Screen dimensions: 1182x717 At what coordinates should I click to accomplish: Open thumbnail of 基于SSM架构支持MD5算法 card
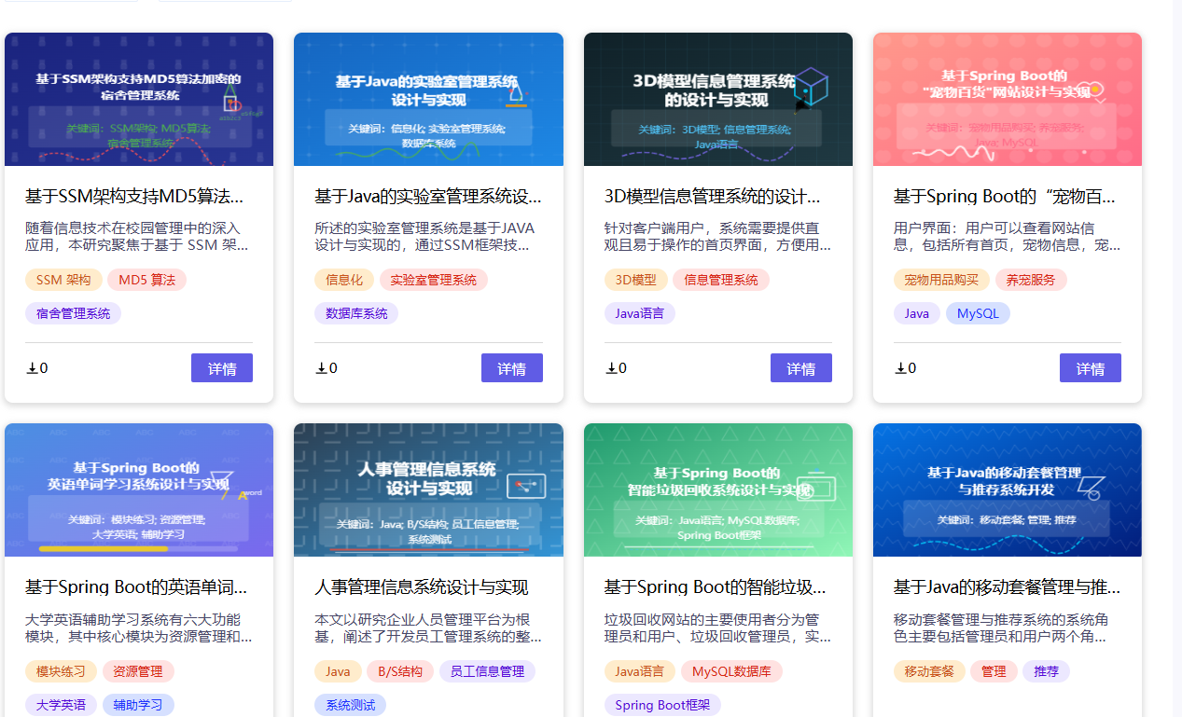pos(139,100)
